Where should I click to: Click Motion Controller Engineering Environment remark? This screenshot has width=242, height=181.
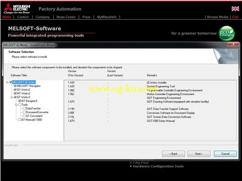(171, 94)
